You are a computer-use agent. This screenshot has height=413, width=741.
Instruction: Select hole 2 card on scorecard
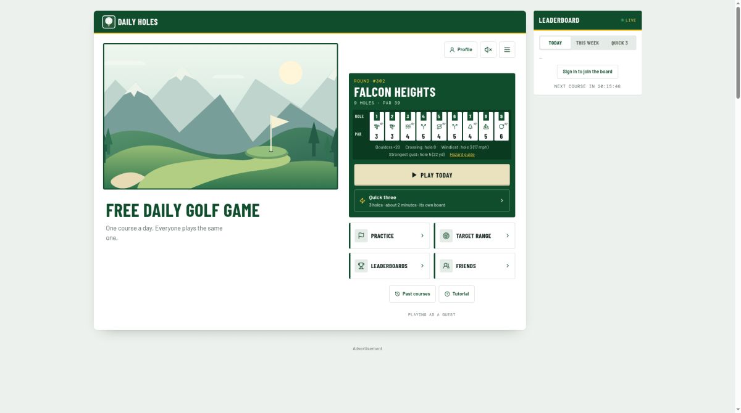392,126
